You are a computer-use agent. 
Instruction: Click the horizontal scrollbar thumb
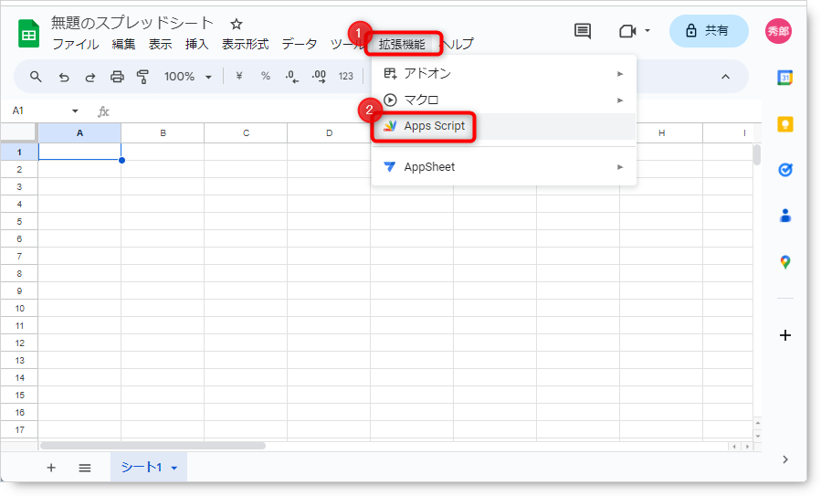(153, 446)
